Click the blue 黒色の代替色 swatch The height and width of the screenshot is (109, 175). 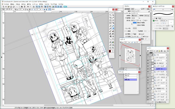pos(135,23)
